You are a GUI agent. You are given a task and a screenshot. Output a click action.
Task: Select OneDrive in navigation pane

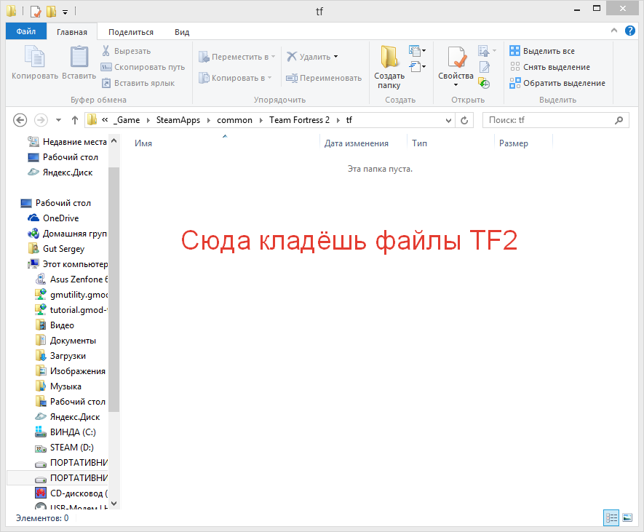pyautogui.click(x=53, y=218)
